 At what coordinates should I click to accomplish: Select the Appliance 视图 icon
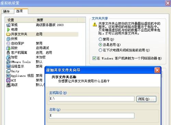click(9, 76)
